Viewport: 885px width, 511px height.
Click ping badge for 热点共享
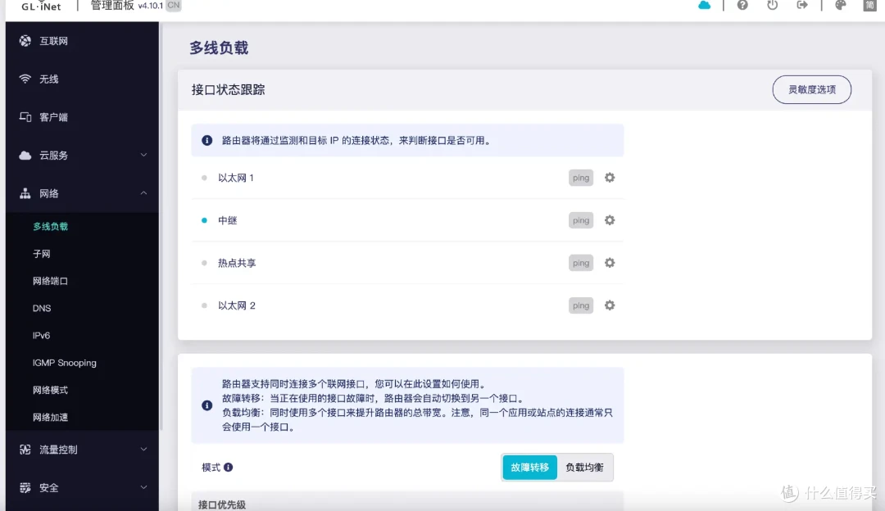[x=581, y=263]
